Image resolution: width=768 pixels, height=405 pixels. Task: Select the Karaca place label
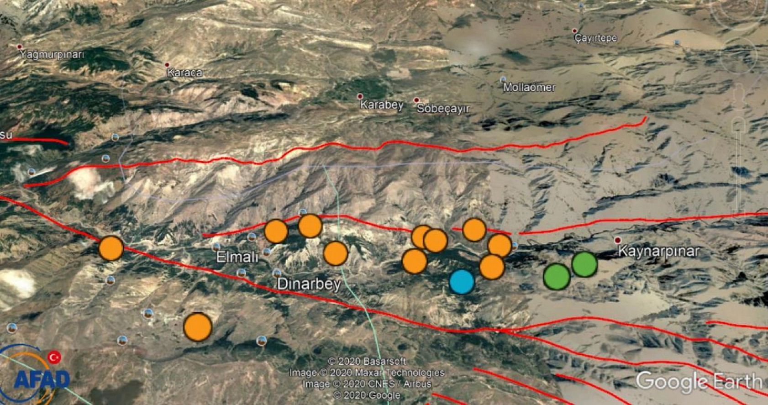(184, 73)
